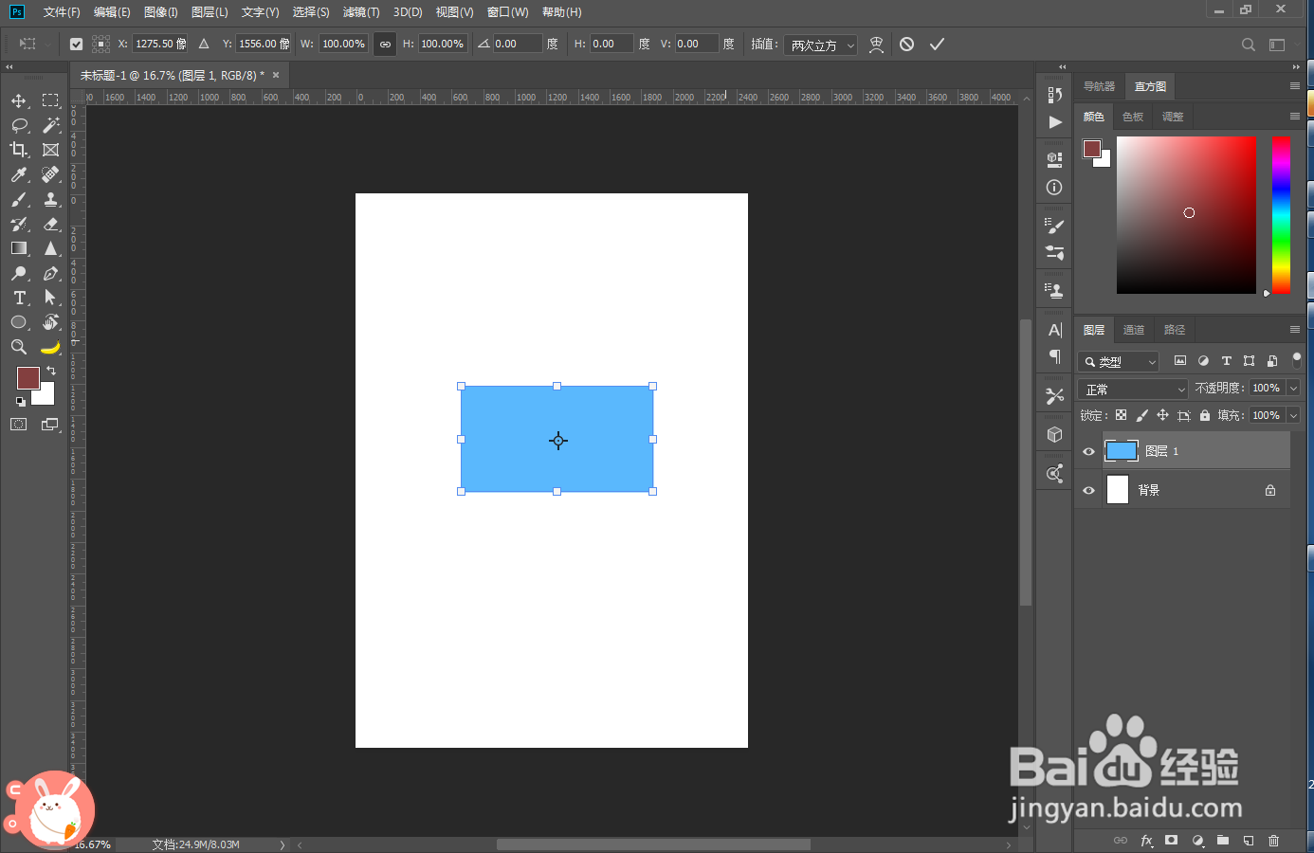Select the Eyedropper tool
Screen dimensions: 1314x853
coord(19,174)
